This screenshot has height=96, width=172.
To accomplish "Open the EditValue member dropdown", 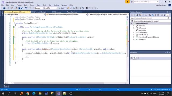I will pos(108,15).
